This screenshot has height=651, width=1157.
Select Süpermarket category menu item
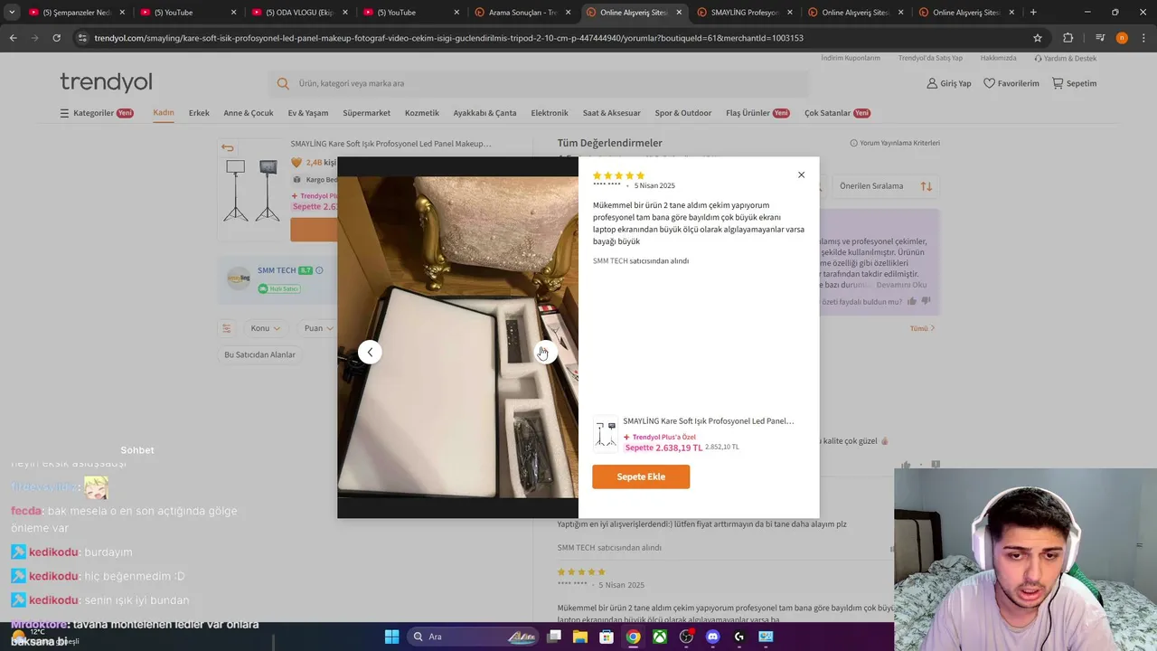point(366,113)
